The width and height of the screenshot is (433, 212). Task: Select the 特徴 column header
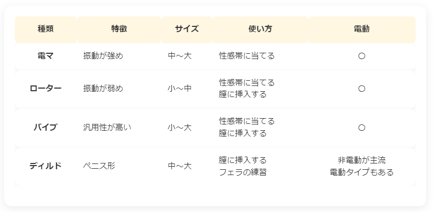pos(119,29)
